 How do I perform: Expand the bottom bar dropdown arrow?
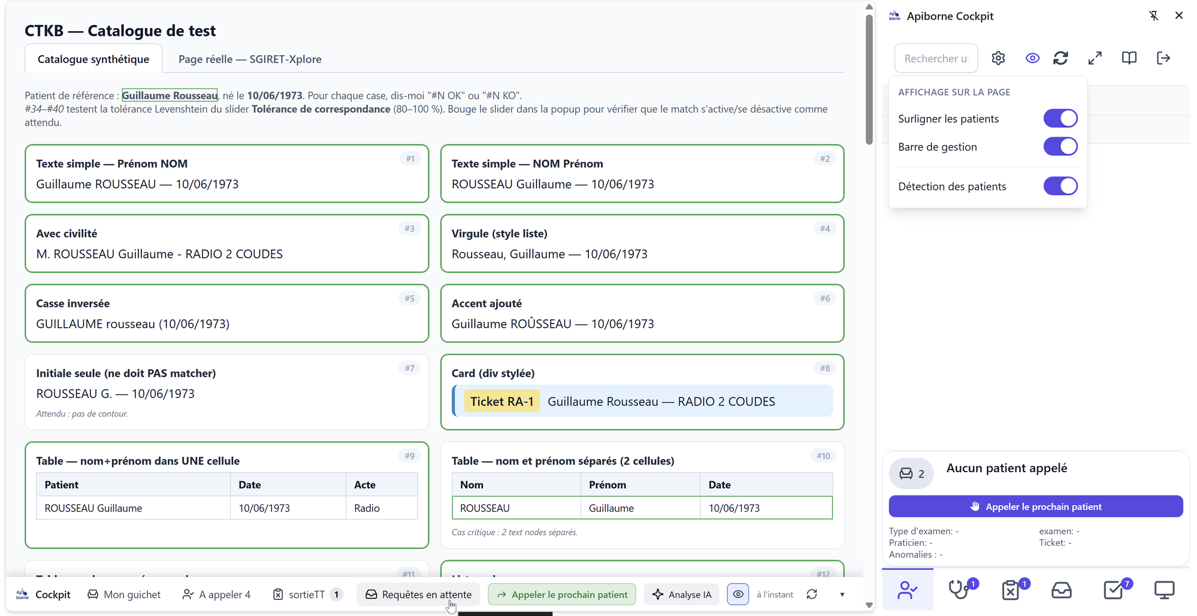click(x=842, y=594)
